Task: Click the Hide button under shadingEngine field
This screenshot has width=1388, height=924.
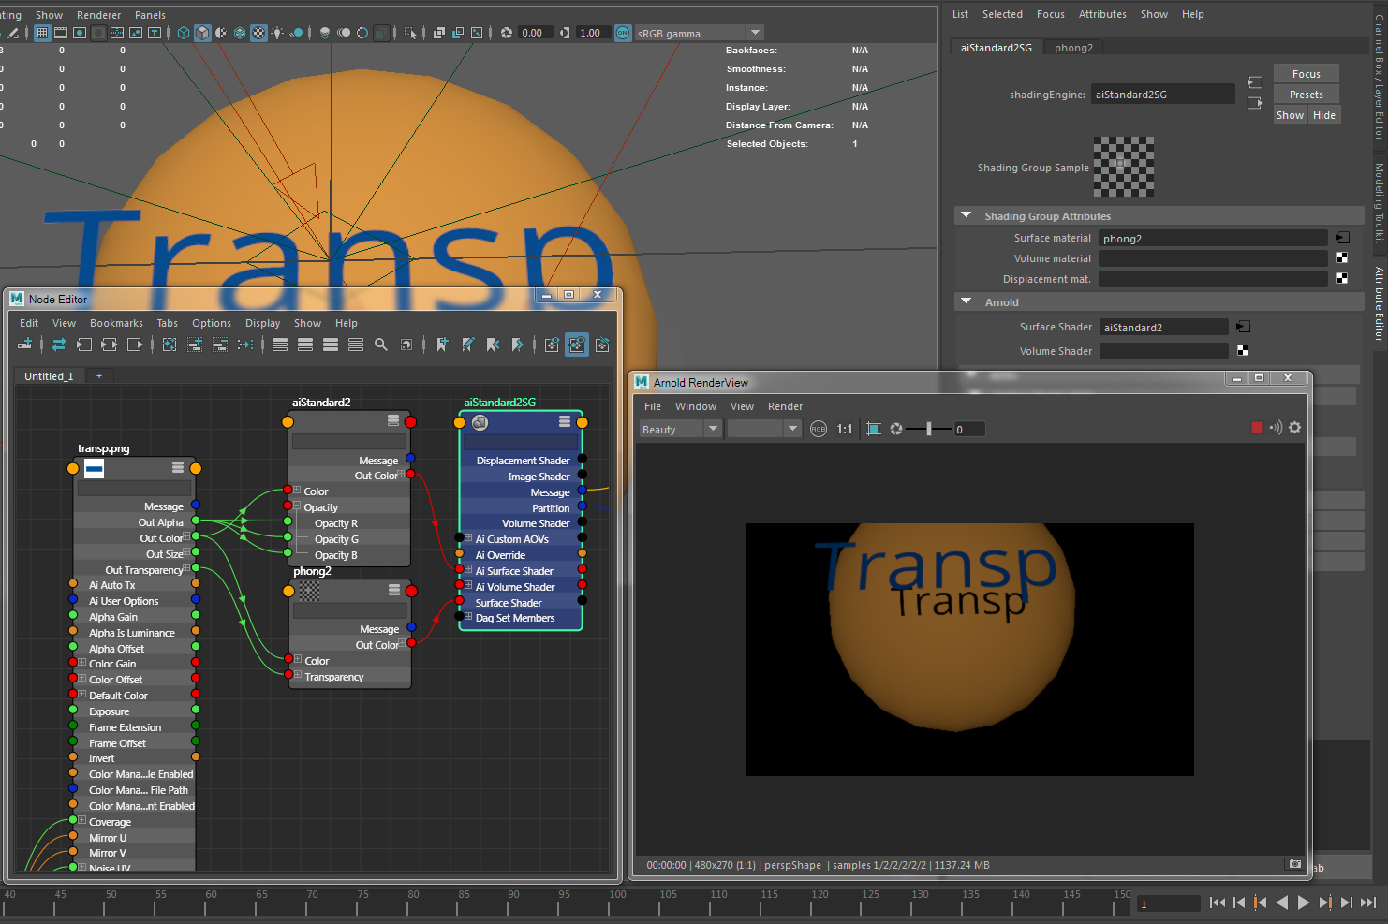Action: (1324, 114)
